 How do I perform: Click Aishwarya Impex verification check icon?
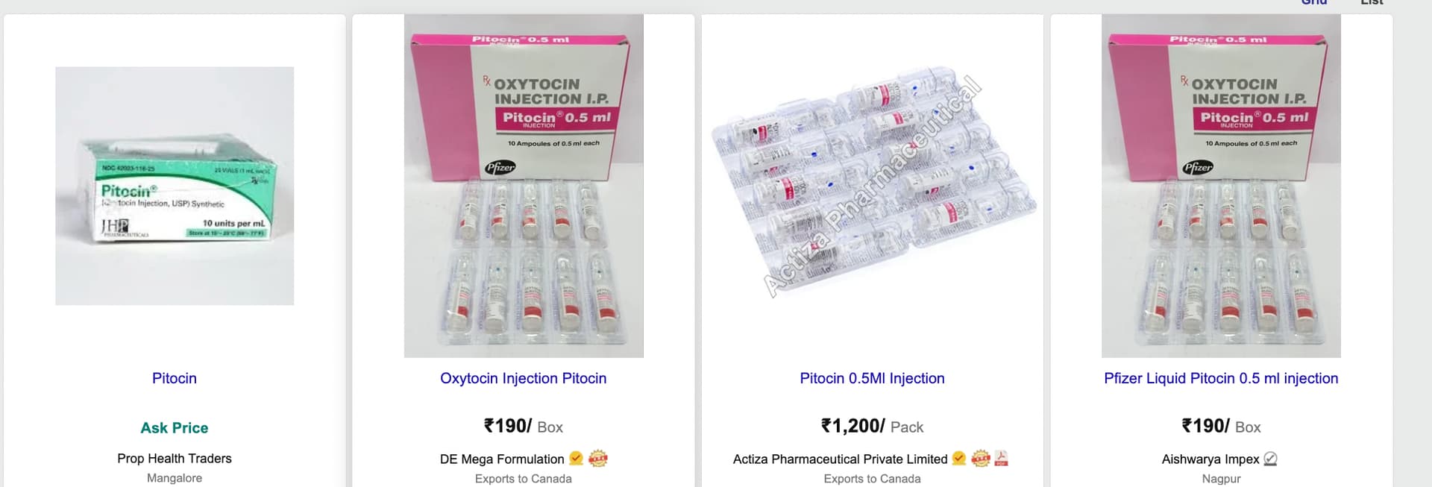click(x=1271, y=459)
